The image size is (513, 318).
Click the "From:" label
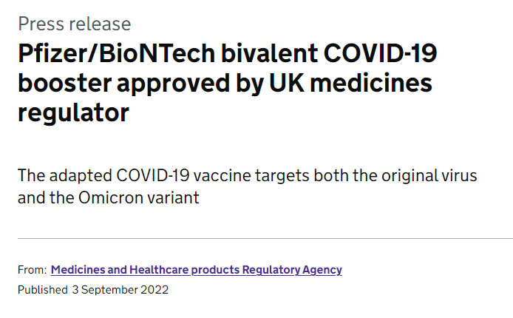(x=32, y=270)
